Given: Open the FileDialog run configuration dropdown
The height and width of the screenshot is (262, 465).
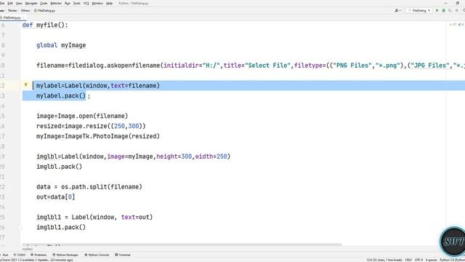Looking at the screenshot, I should (419, 11).
